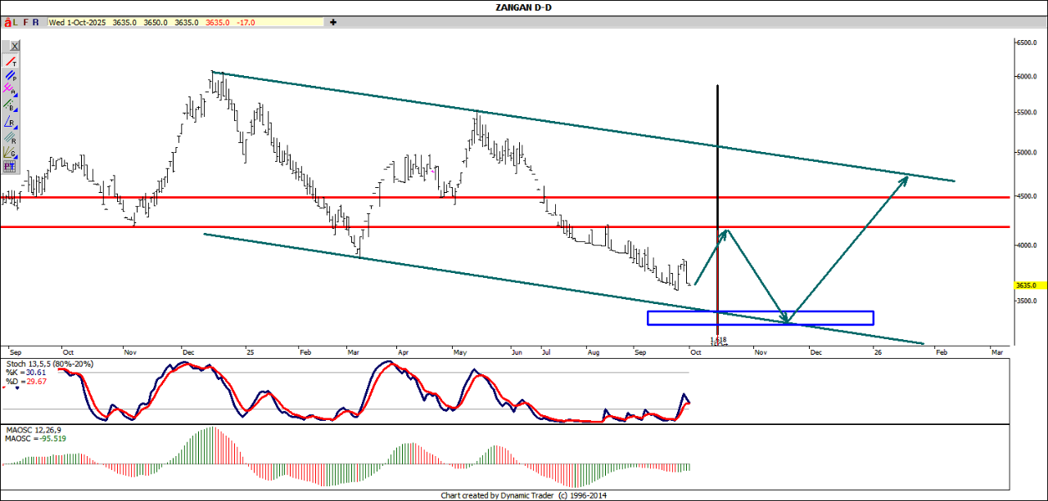The image size is (1048, 501).
Task: Click the date and price info bar
Action: [x=152, y=22]
